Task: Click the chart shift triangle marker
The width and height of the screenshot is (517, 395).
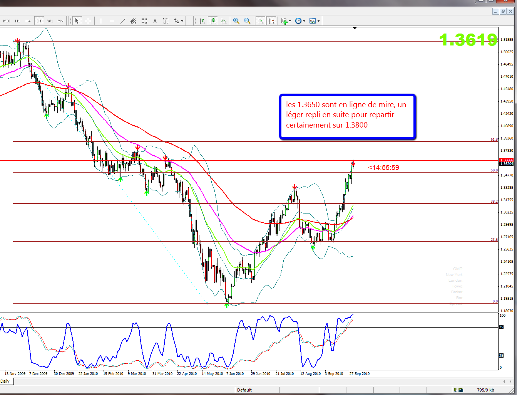Action: (x=355, y=28)
